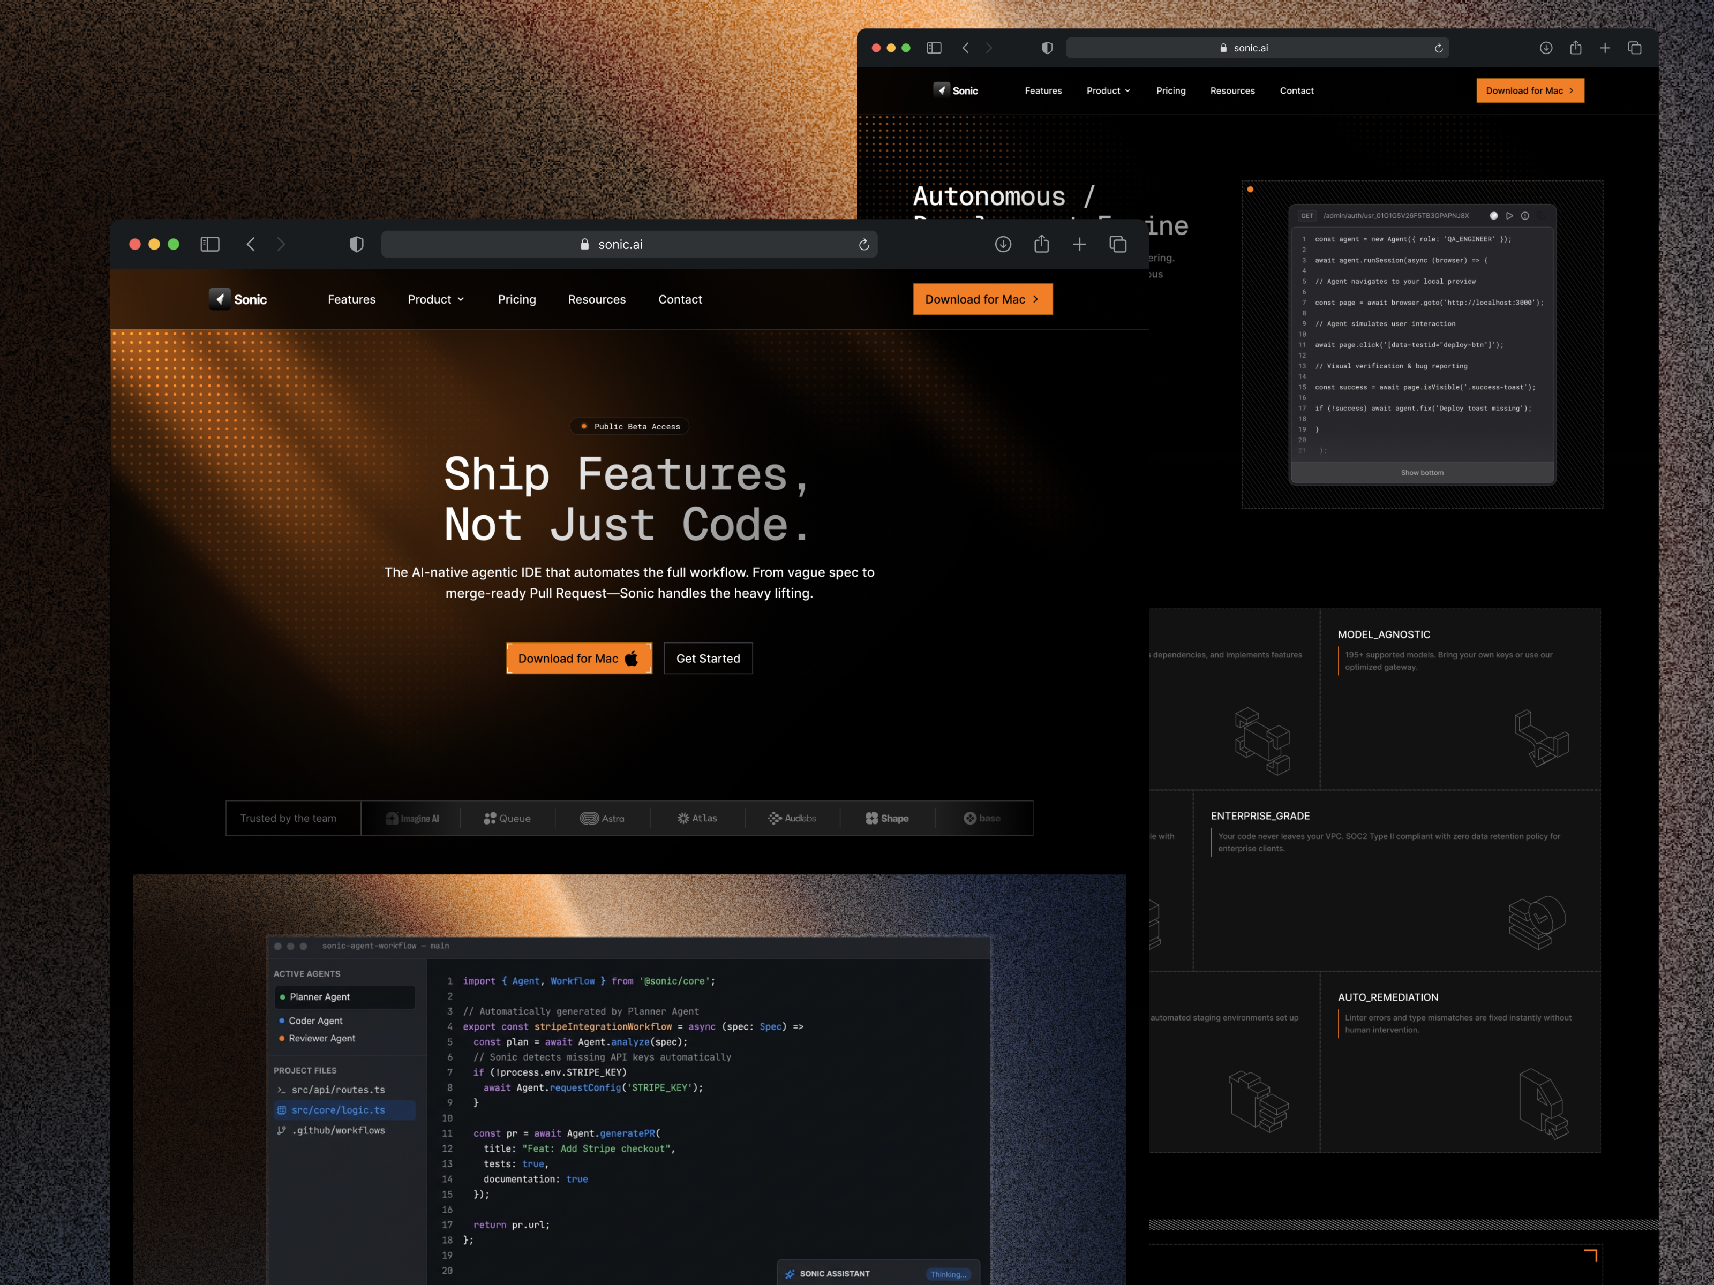Go back in the front browser window
Image resolution: width=1714 pixels, height=1285 pixels.
click(x=250, y=244)
